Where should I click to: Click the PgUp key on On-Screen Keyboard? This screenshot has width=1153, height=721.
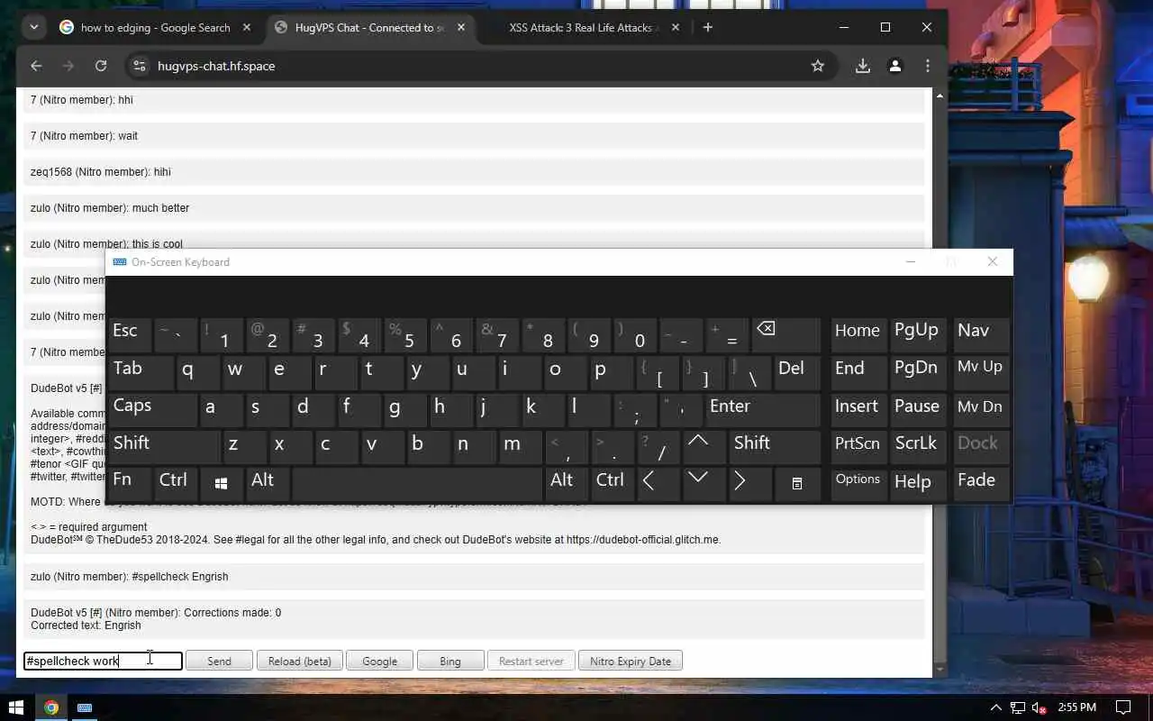coord(919,334)
